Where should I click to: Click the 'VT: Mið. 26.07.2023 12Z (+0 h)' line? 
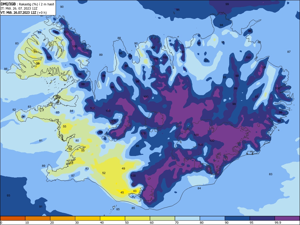coord(23,13)
